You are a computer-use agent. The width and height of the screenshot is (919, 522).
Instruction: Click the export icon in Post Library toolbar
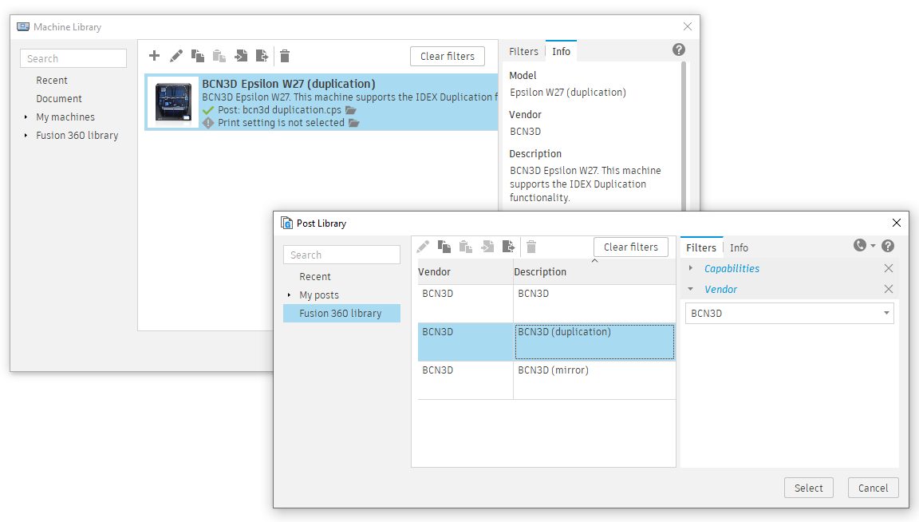pyautogui.click(x=508, y=247)
